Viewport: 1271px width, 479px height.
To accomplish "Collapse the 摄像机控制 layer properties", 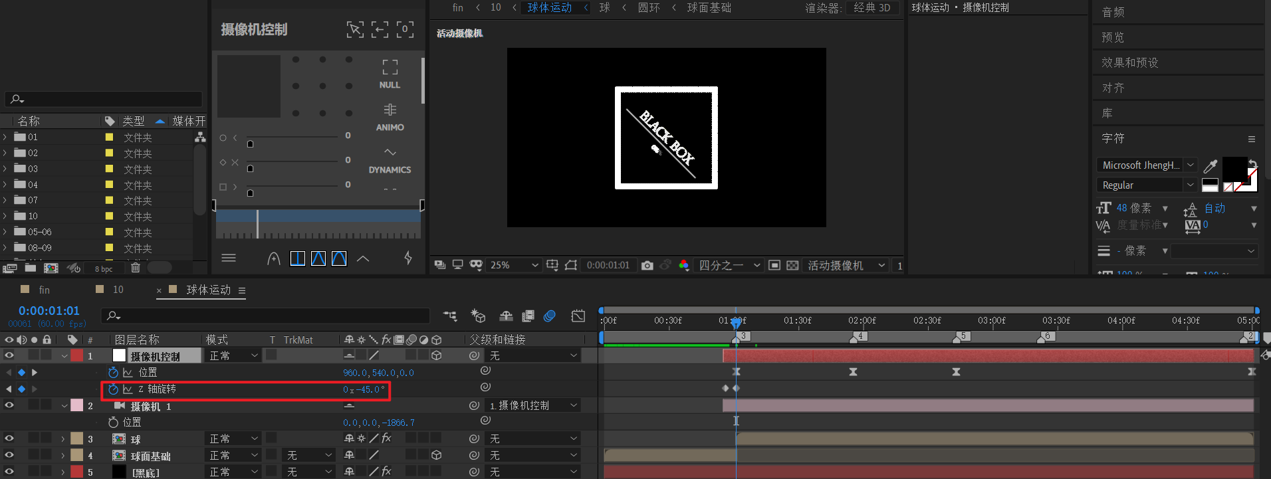I will pos(64,355).
